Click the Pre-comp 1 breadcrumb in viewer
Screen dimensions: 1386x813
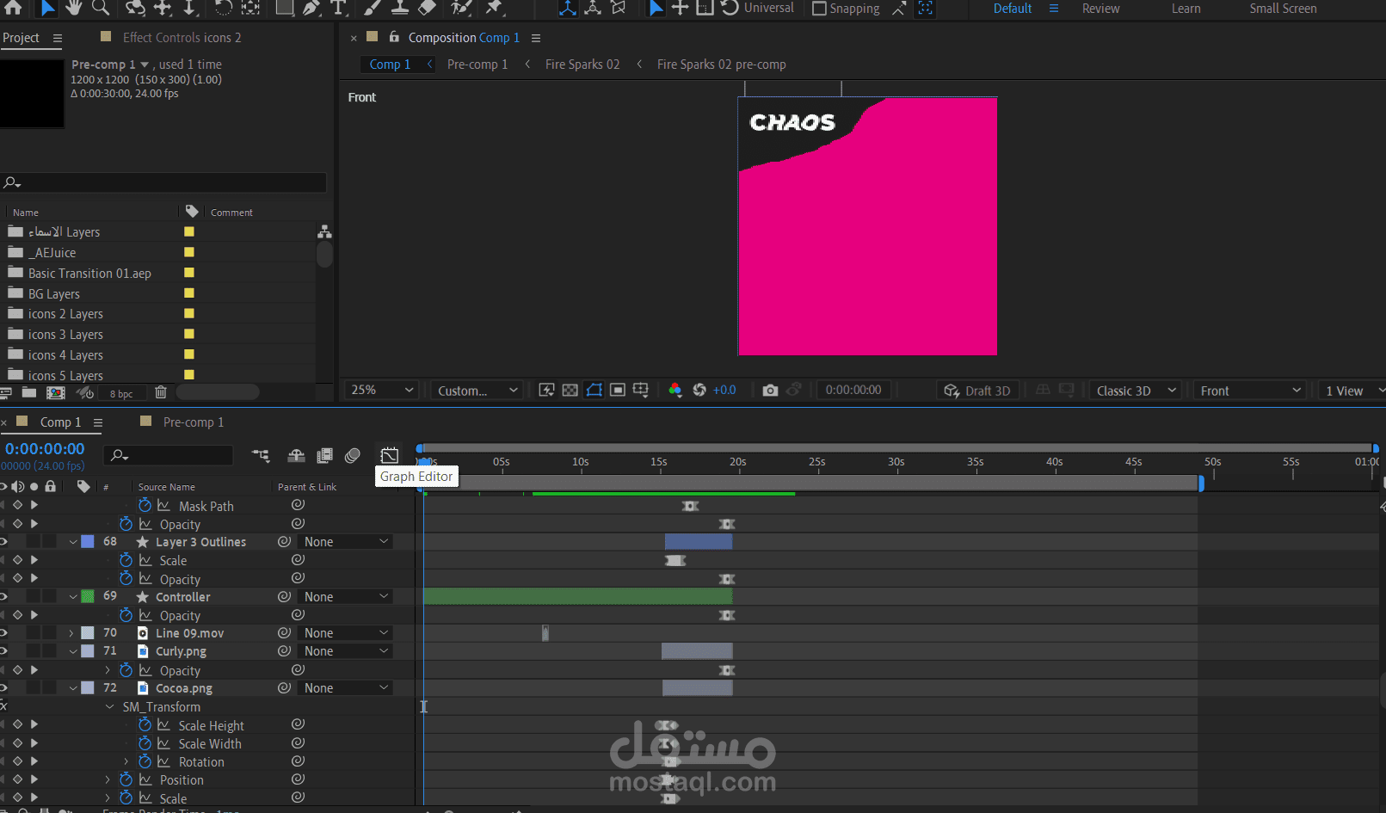[477, 65]
